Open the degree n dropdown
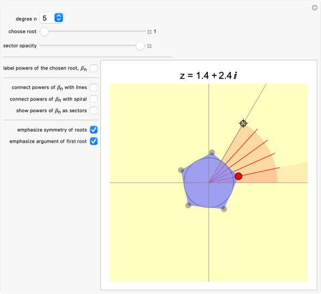The width and height of the screenshot is (321, 294). pyautogui.click(x=52, y=18)
